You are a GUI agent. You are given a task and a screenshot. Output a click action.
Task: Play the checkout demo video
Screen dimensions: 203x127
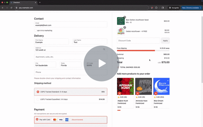tap(101, 64)
